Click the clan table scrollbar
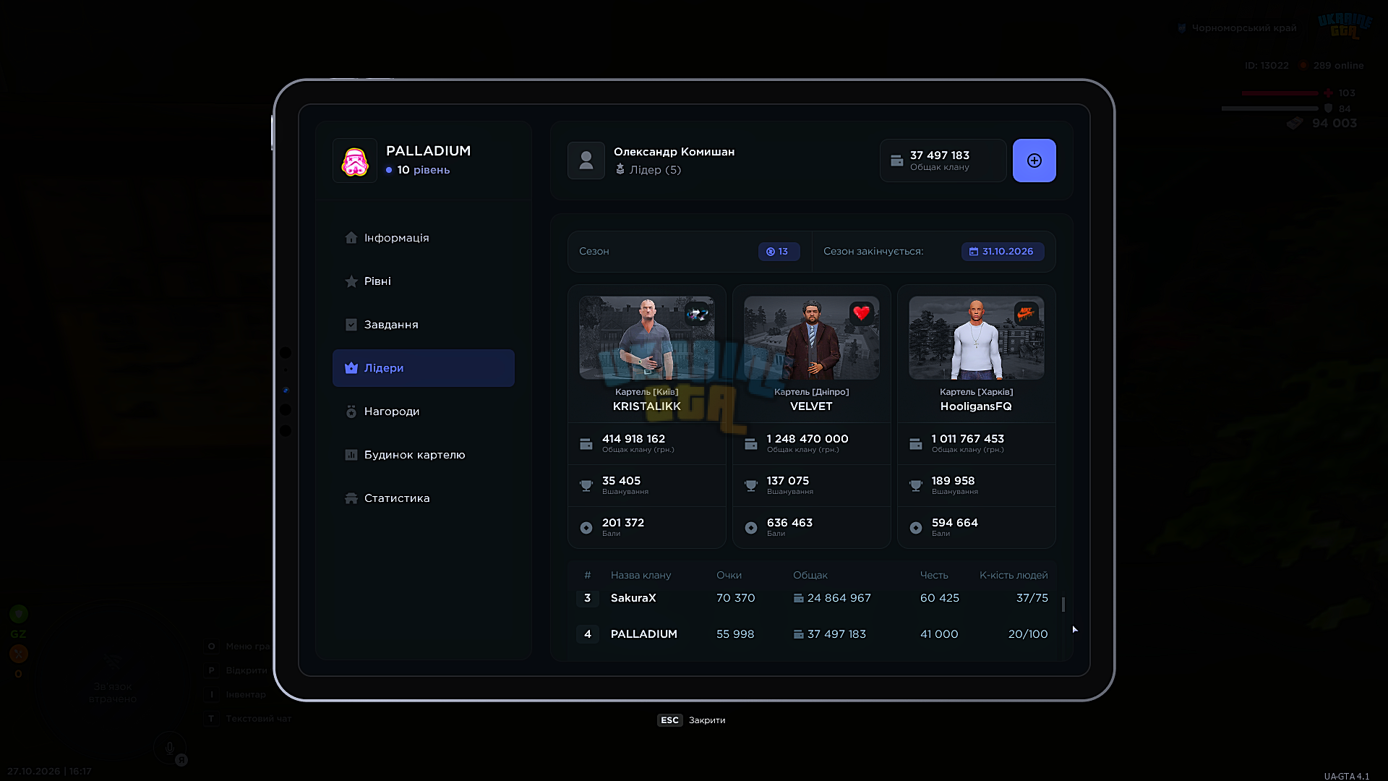Screen dimensions: 1388x781 [1063, 605]
